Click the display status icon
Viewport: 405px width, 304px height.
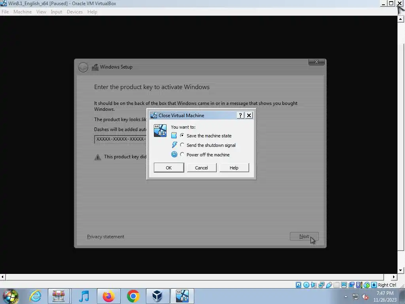[344, 285]
